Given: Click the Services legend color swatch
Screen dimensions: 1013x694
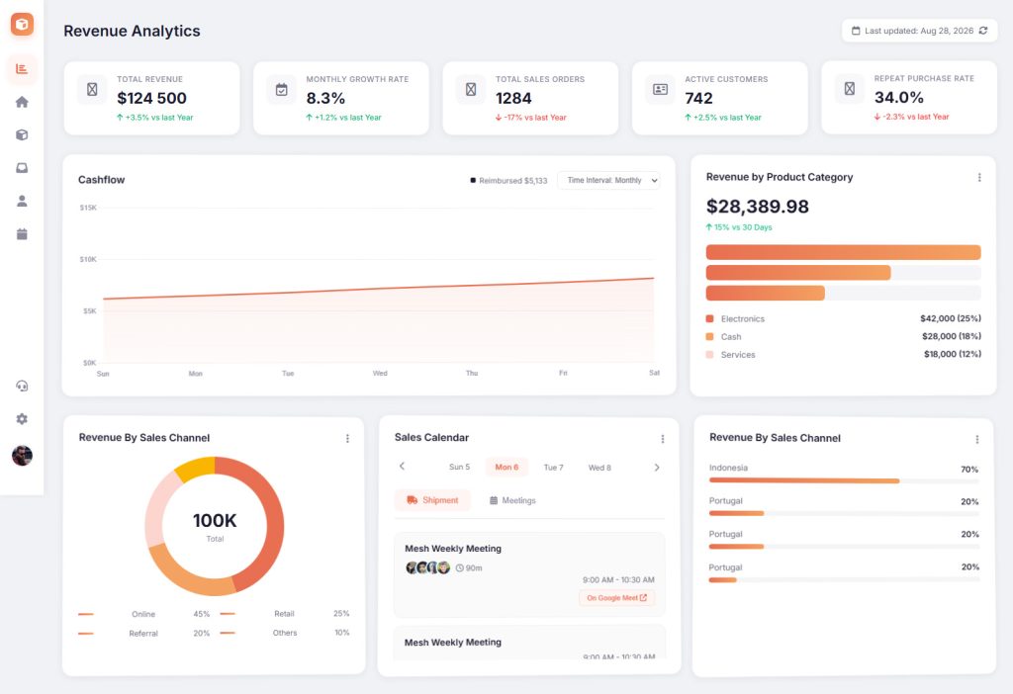Looking at the screenshot, I should [x=710, y=355].
